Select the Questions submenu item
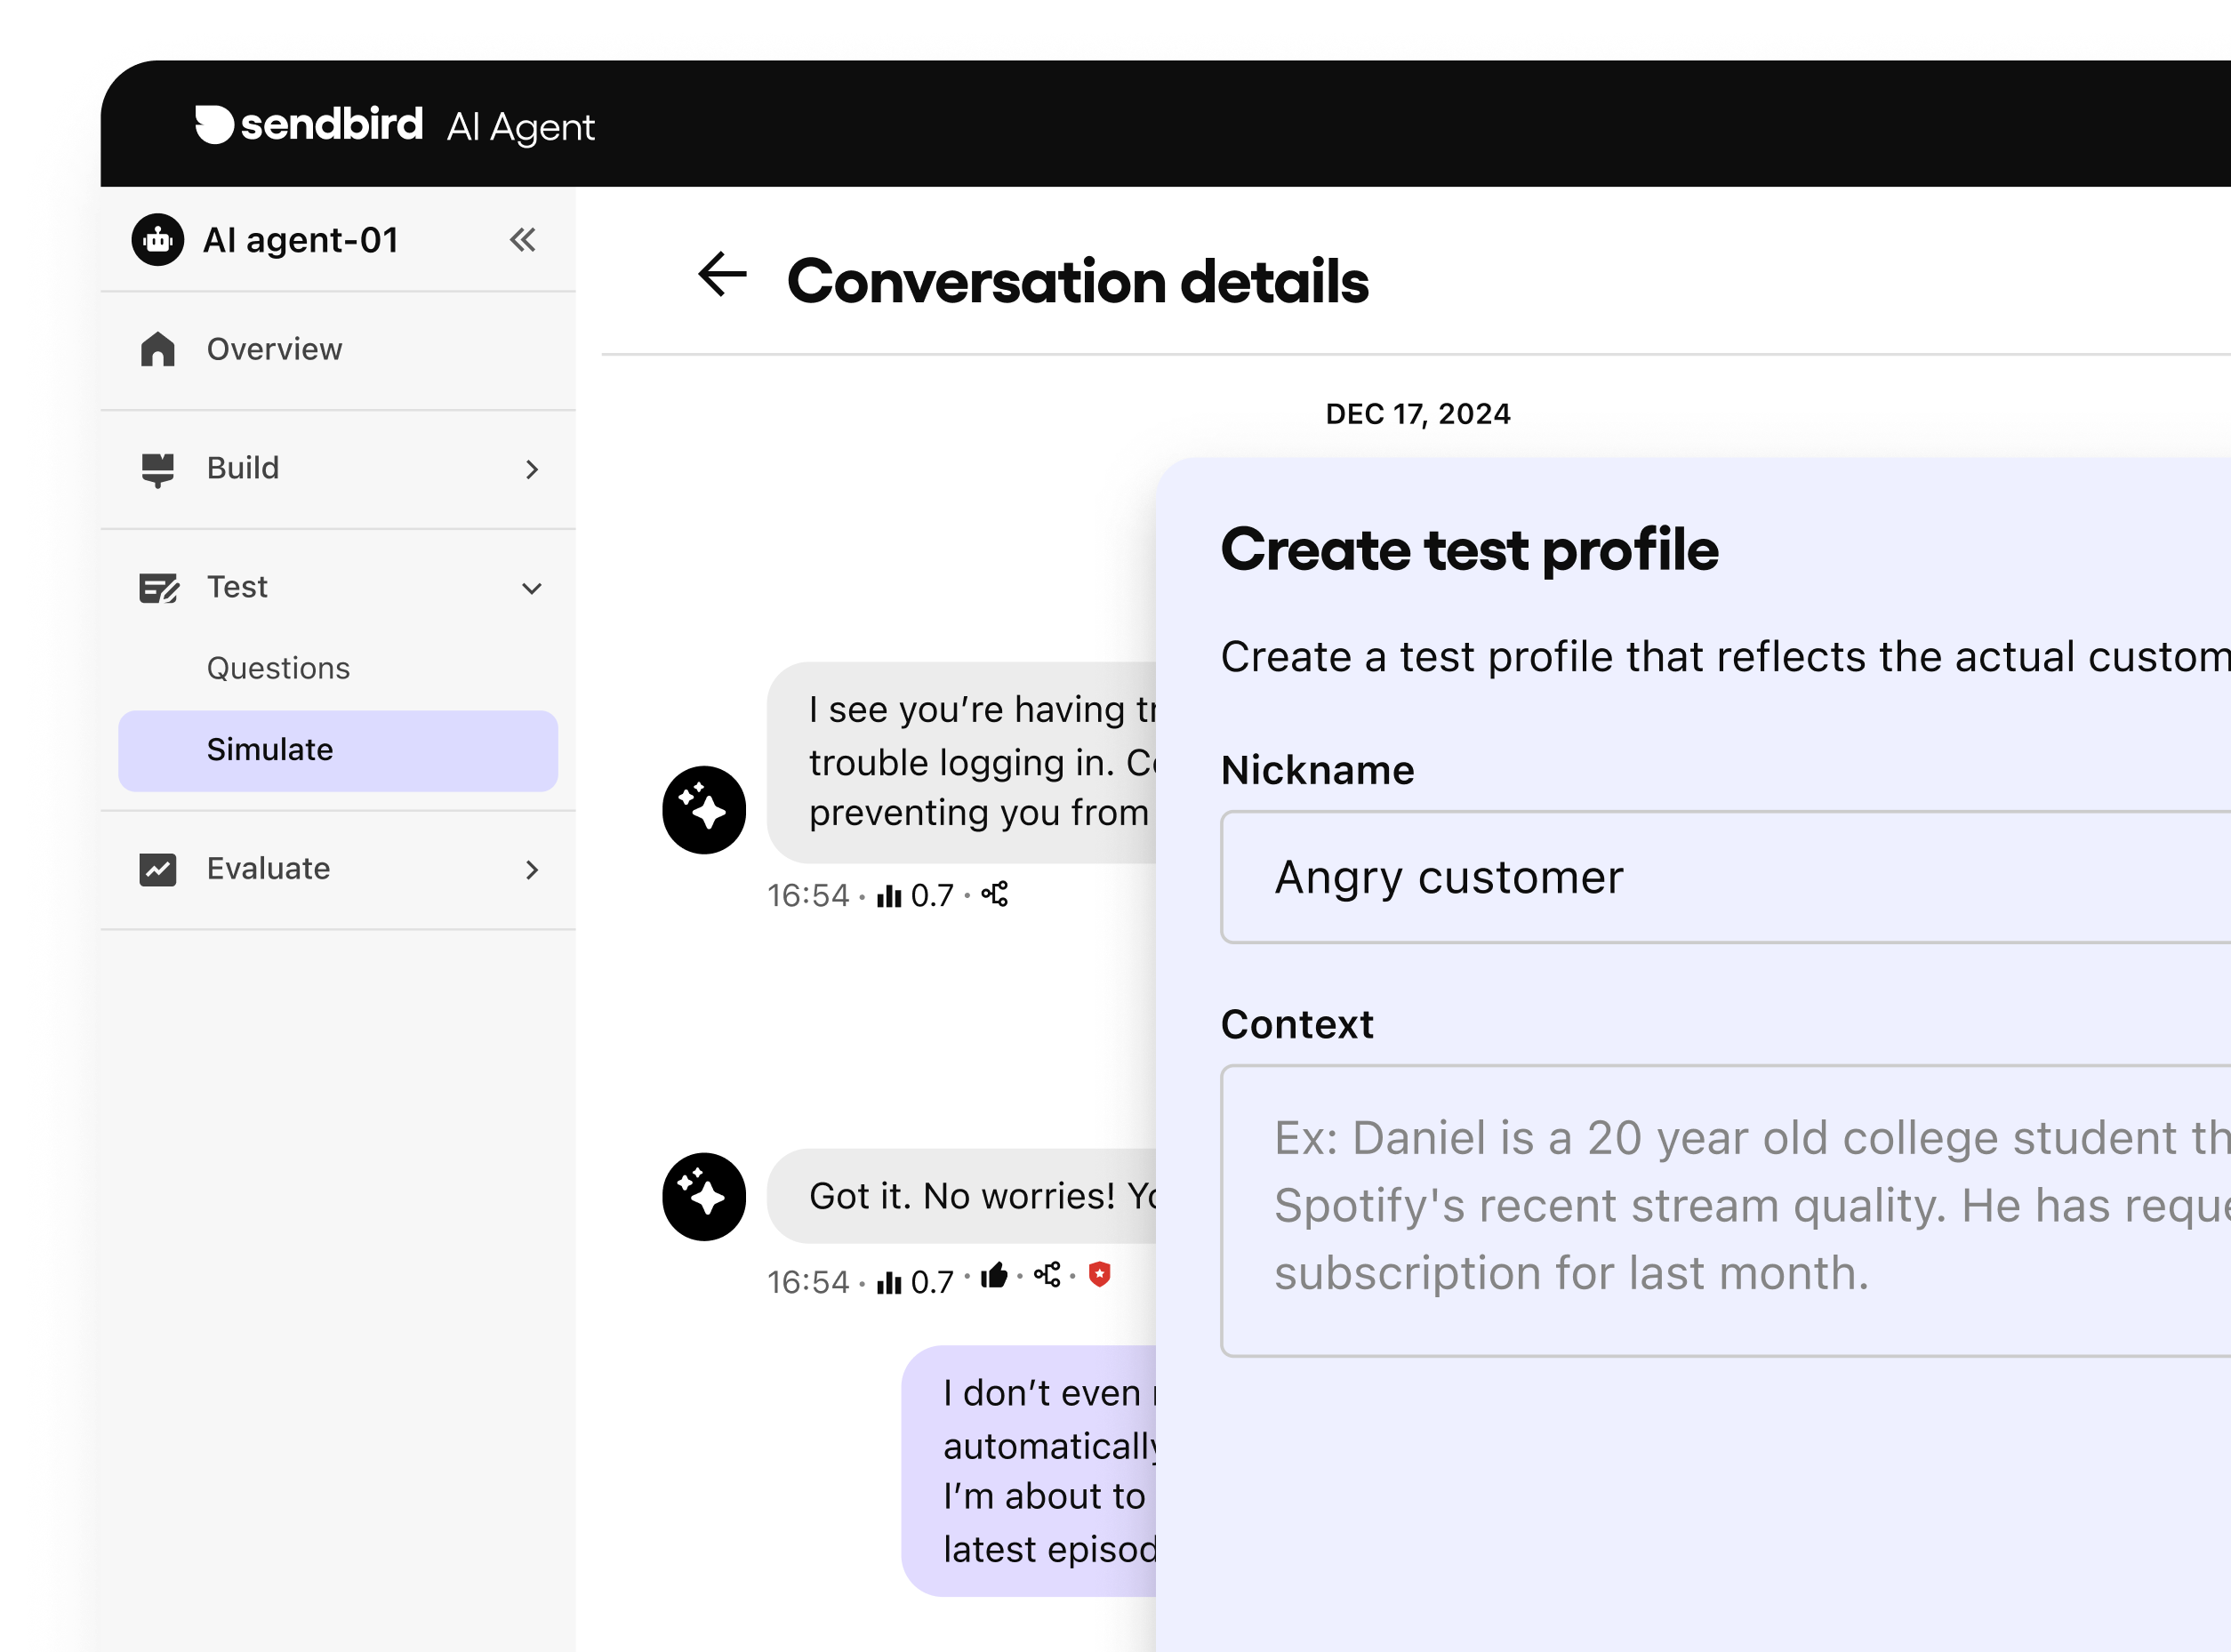The width and height of the screenshot is (2231, 1652). click(x=278, y=668)
